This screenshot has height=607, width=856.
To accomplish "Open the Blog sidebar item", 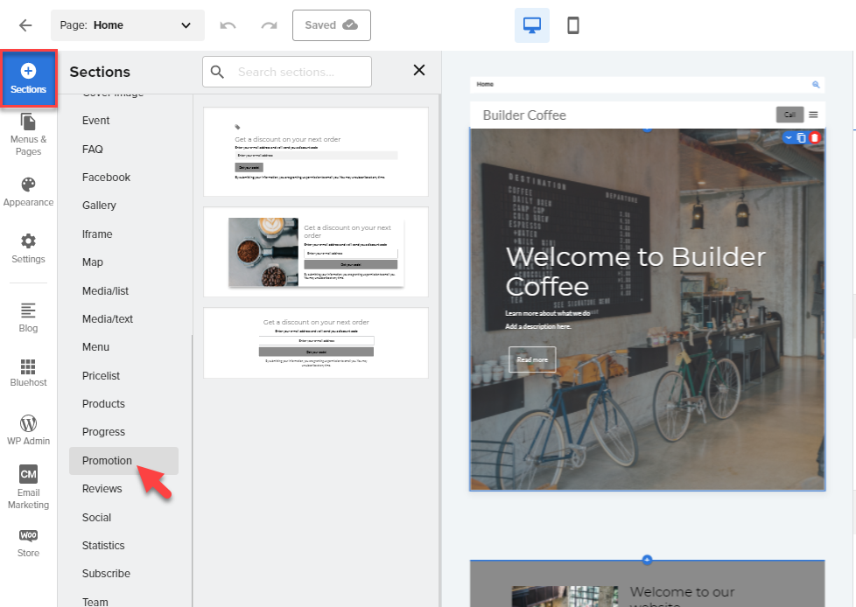I will [x=28, y=317].
